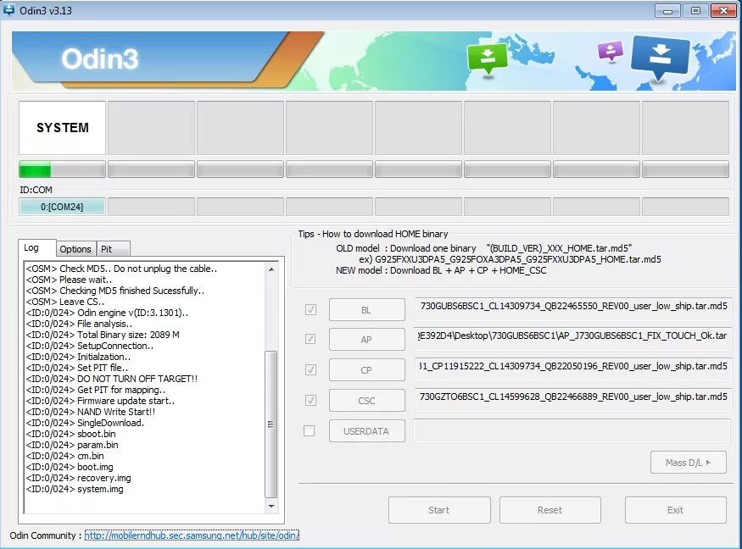Viewport: 742px width, 549px height.
Task: Minimize the Odin3 window
Action: click(x=667, y=10)
